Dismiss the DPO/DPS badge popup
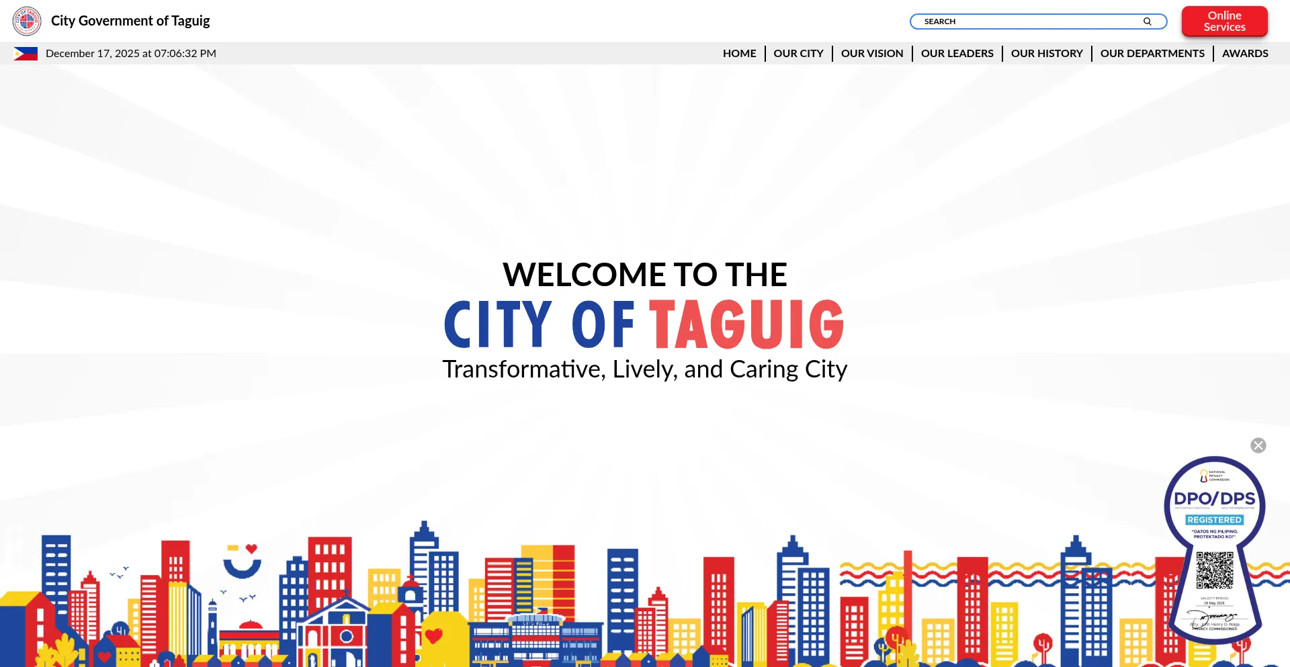This screenshot has width=1290, height=667. coord(1258,445)
